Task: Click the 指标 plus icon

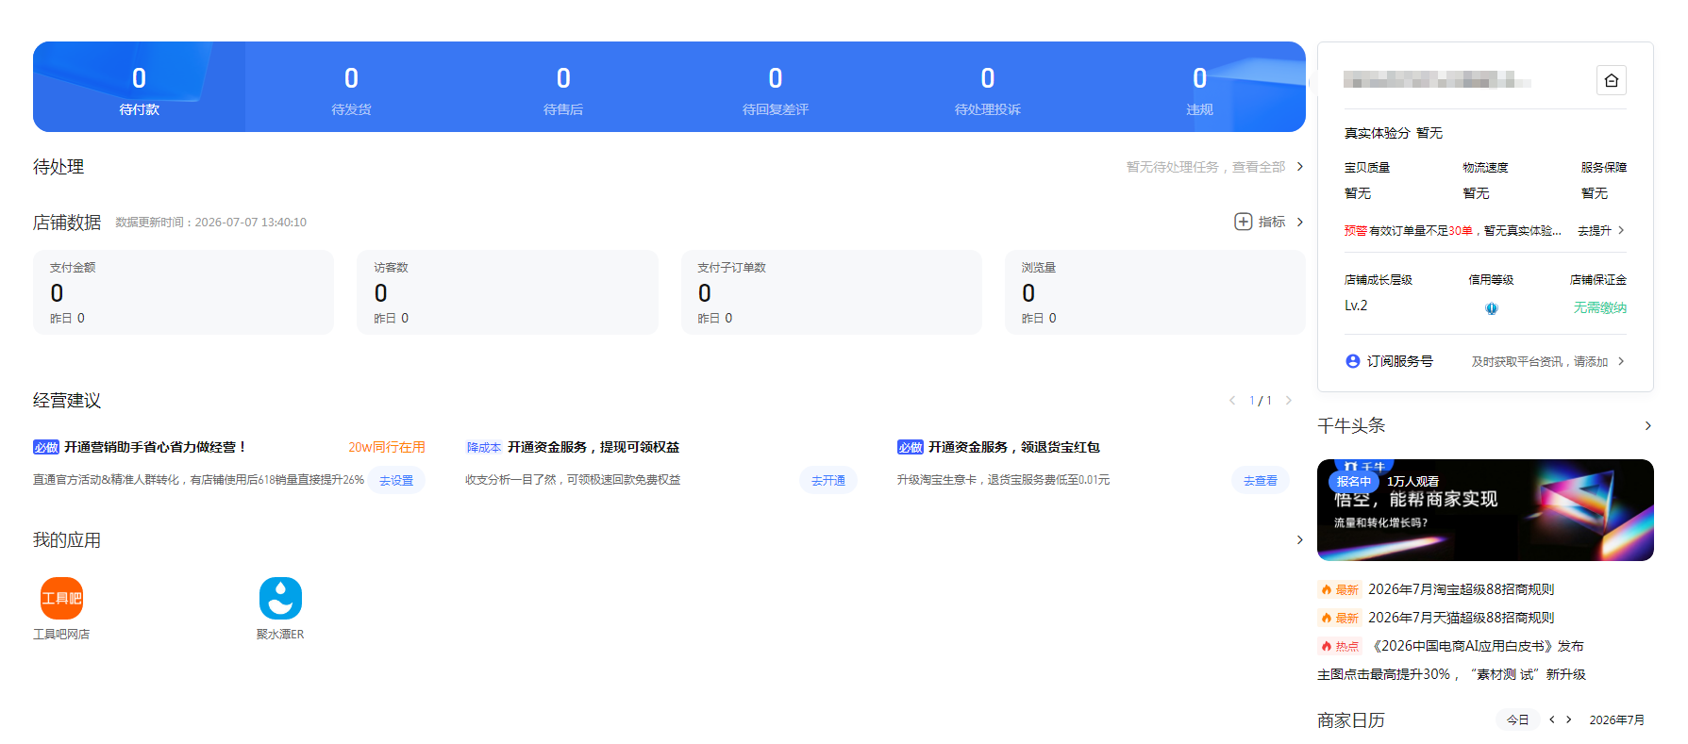Action: 1243,222
